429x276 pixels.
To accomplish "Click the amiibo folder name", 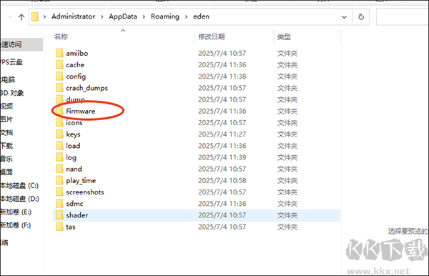I will click(x=77, y=53).
